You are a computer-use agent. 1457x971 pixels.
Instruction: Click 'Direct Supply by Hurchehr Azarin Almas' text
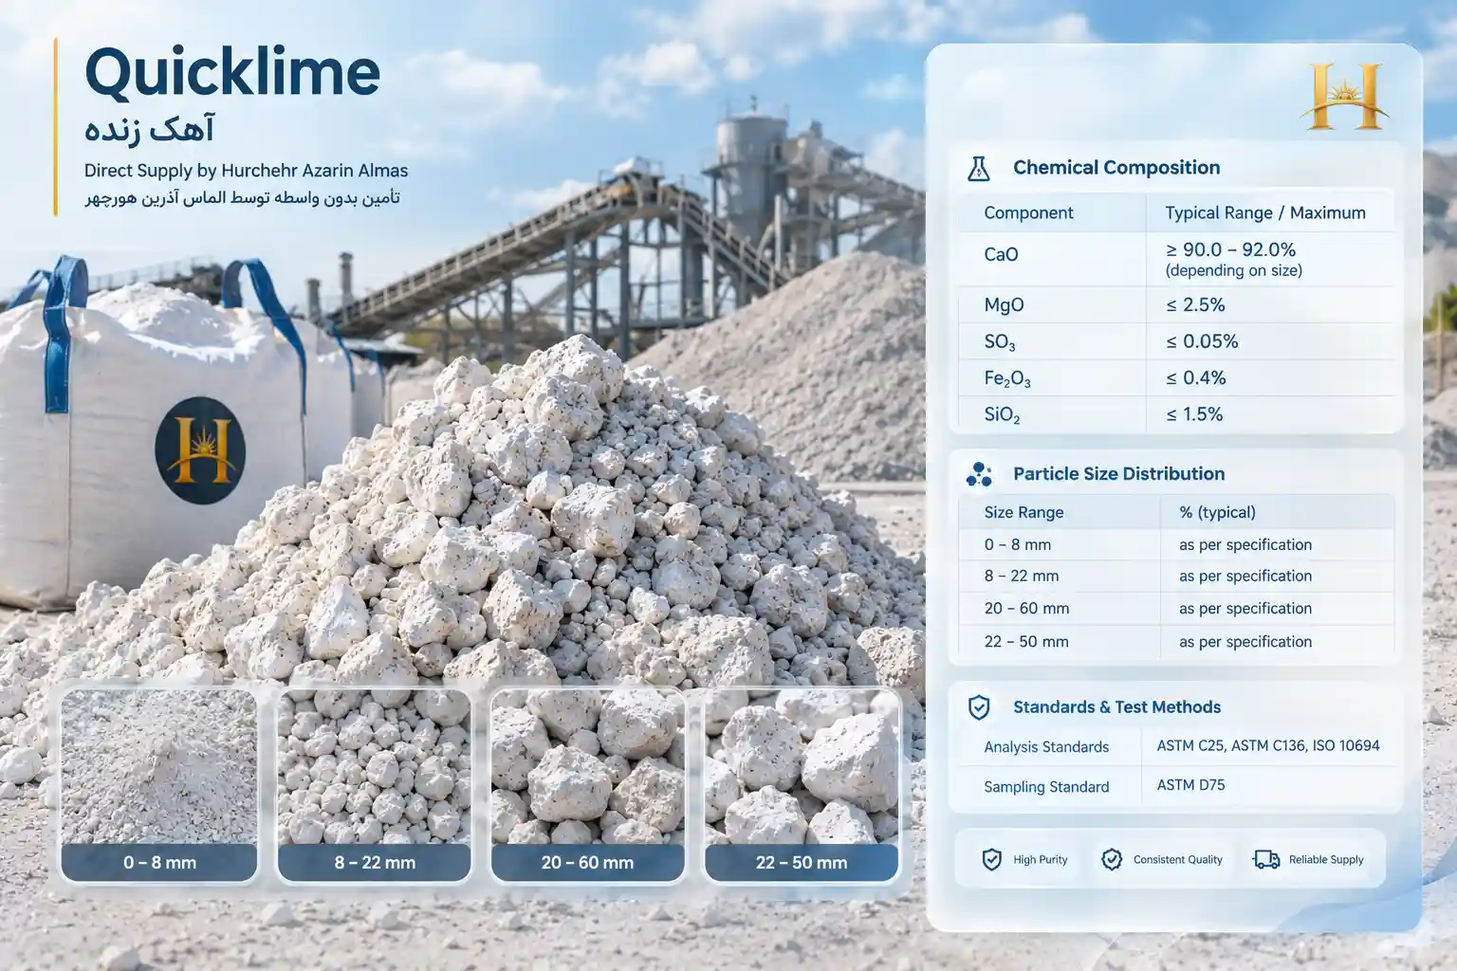point(246,171)
